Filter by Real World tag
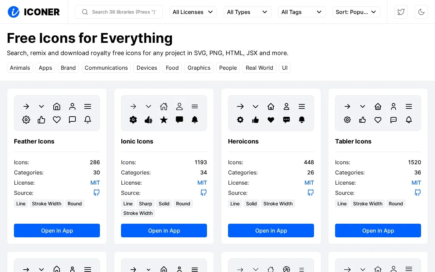435x272 pixels. (x=259, y=68)
